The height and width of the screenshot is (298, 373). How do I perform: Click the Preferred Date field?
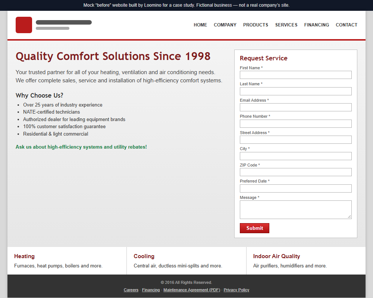click(x=296, y=188)
